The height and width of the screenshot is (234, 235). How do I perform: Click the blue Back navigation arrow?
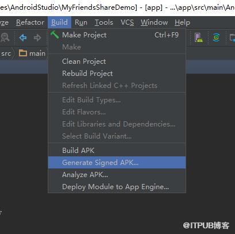coord(23,37)
